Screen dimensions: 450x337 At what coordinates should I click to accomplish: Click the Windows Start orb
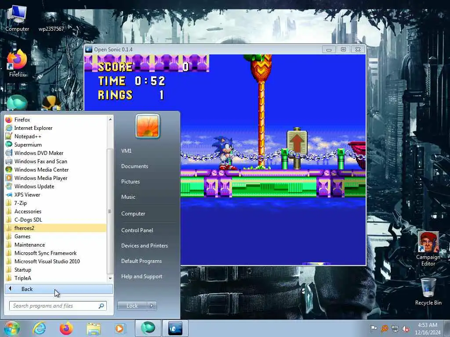11,328
